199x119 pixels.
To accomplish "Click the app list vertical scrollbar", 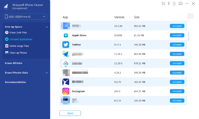I will 189,37.
